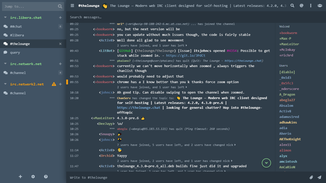Toggle the sidebar hamburger menu
Viewport: 326px width, 183px height.
tap(73, 6)
